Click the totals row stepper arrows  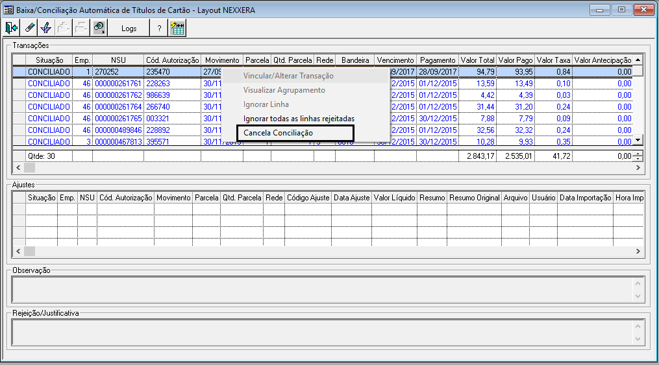pyautogui.click(x=638, y=156)
